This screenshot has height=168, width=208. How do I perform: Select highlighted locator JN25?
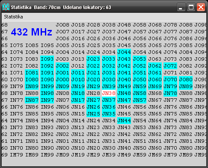click(x=93, y=114)
